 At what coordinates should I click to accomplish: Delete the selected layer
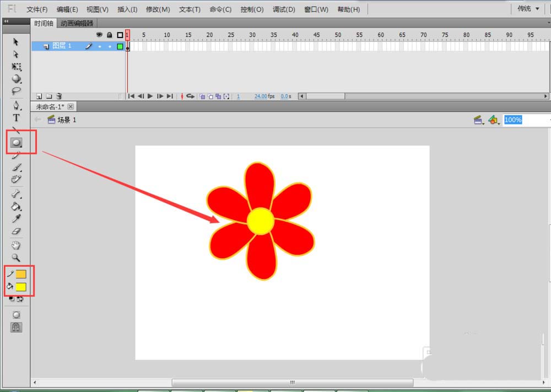click(59, 96)
